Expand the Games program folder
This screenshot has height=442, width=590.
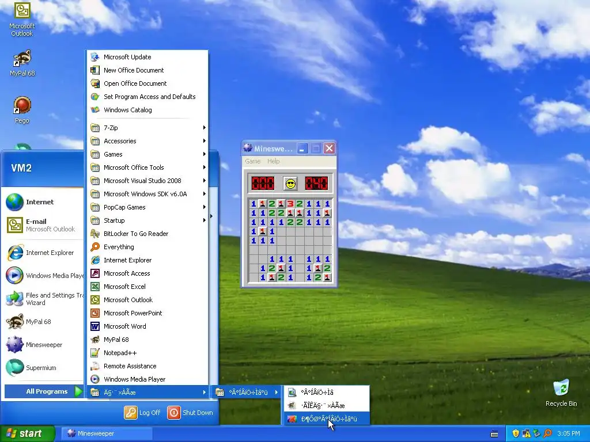147,154
